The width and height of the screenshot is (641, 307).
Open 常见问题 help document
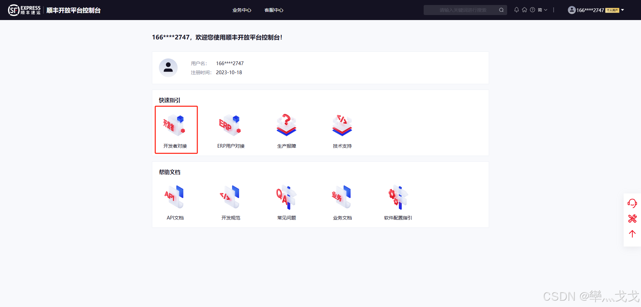(286, 202)
